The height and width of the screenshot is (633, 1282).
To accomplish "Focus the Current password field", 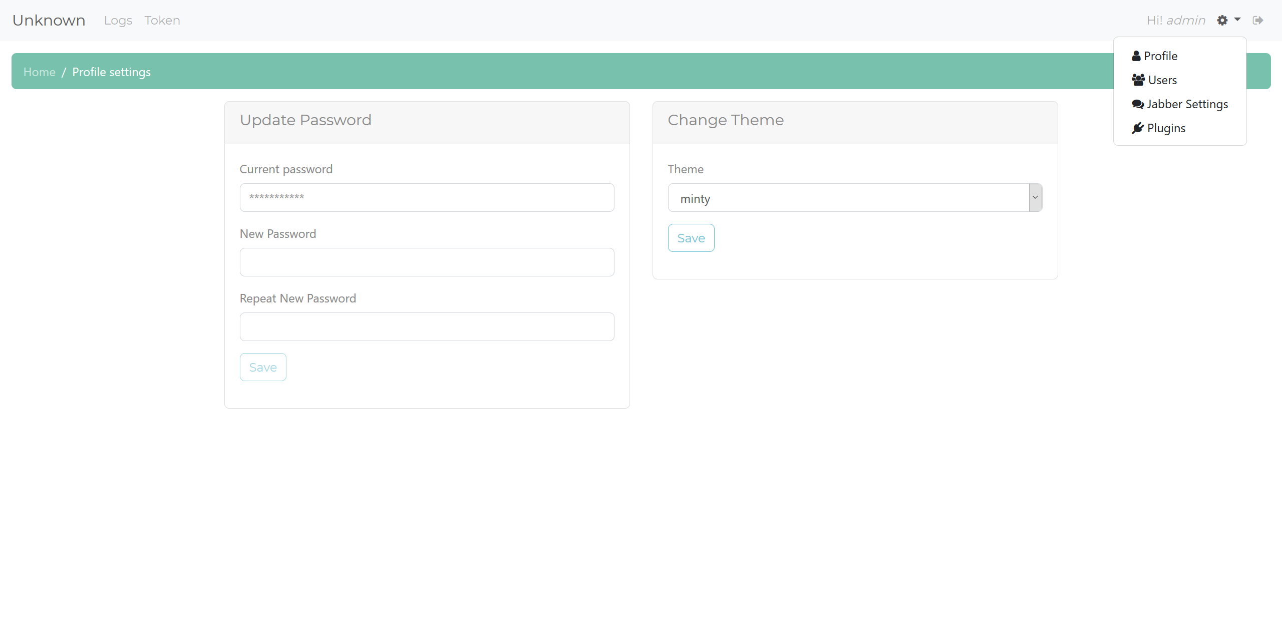I will [x=427, y=198].
